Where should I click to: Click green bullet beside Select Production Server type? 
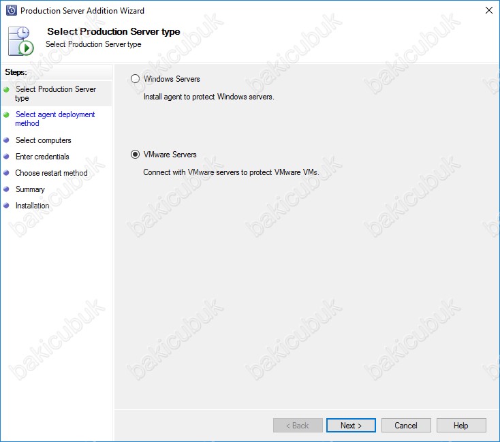pyautogui.click(x=6, y=90)
